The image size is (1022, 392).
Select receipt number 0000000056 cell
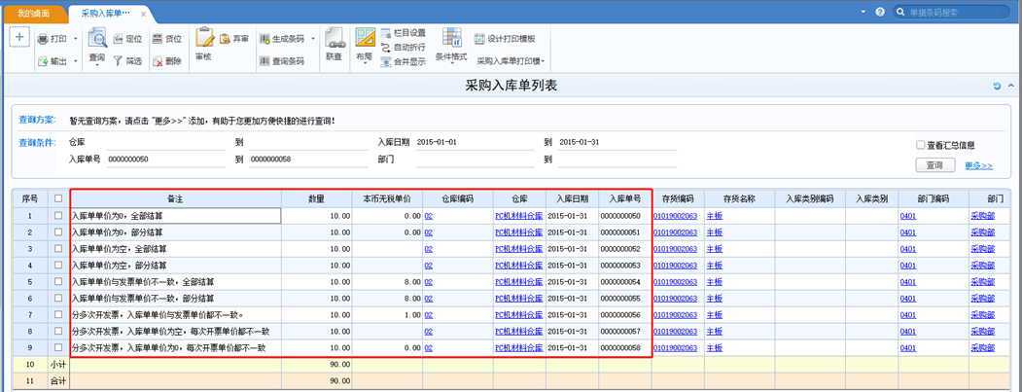[x=625, y=315]
